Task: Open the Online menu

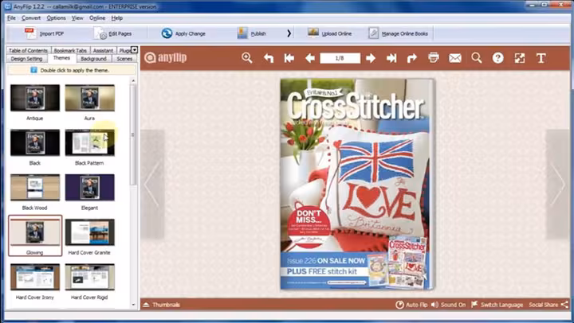Action: tap(97, 18)
